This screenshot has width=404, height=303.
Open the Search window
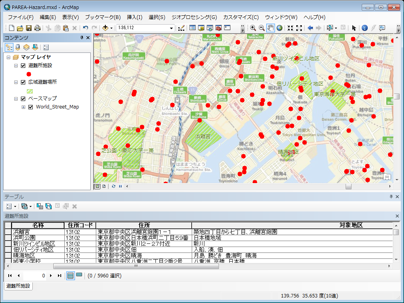[210, 28]
